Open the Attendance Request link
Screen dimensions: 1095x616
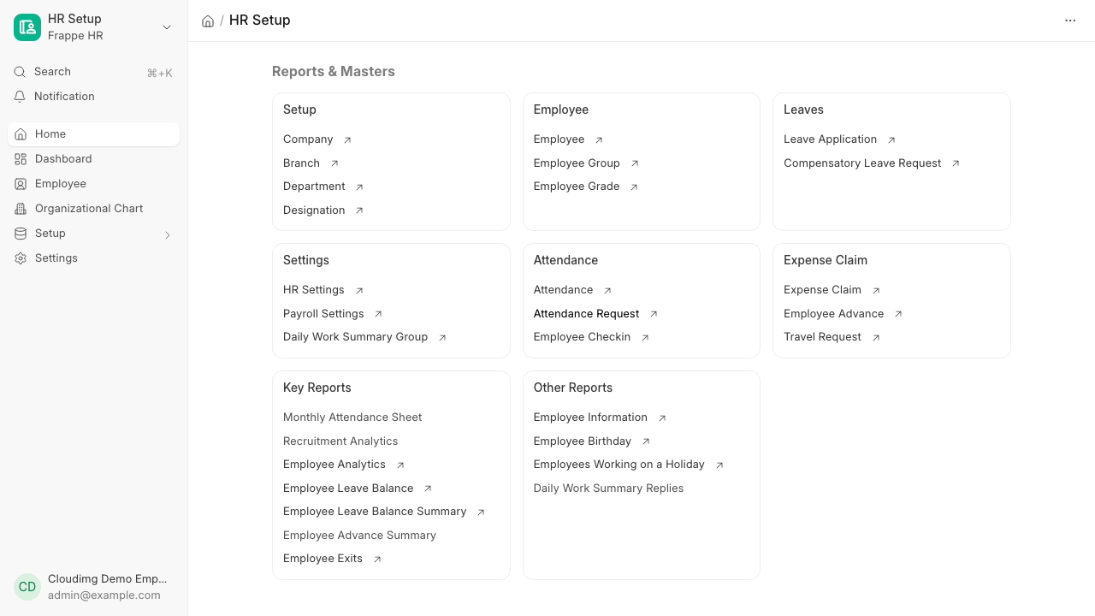[x=586, y=314]
